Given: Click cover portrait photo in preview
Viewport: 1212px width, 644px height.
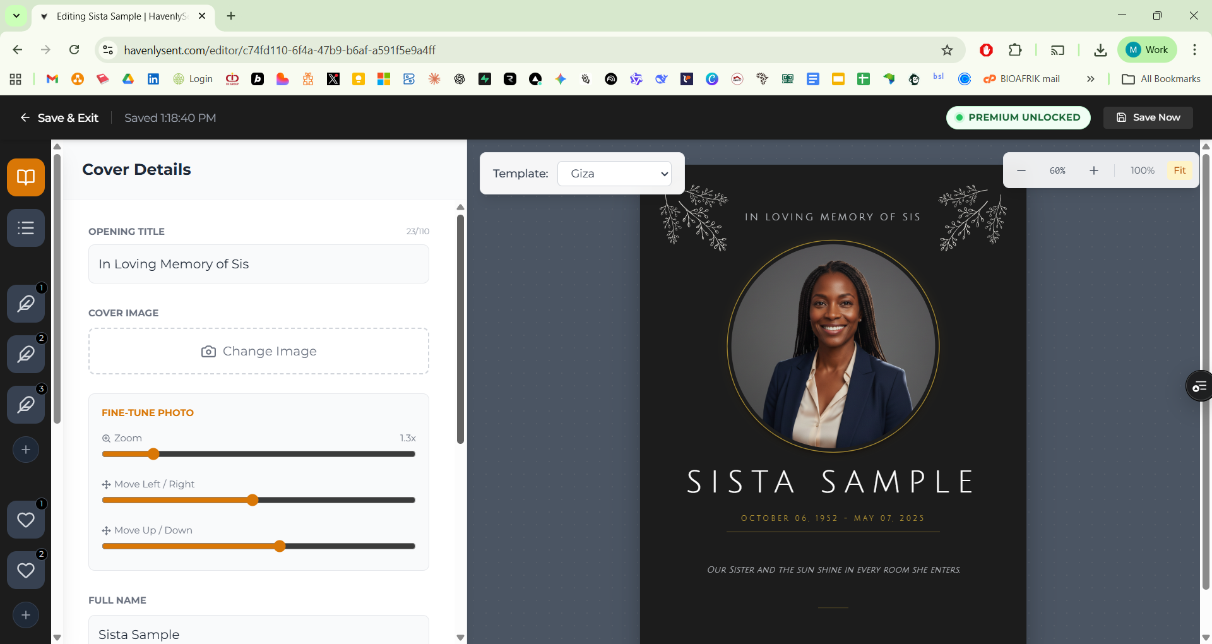Looking at the screenshot, I should click(x=833, y=347).
